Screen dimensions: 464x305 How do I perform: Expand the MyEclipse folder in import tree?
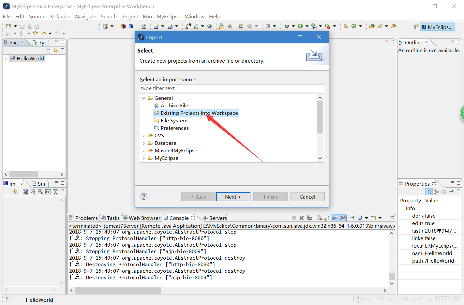(144, 158)
